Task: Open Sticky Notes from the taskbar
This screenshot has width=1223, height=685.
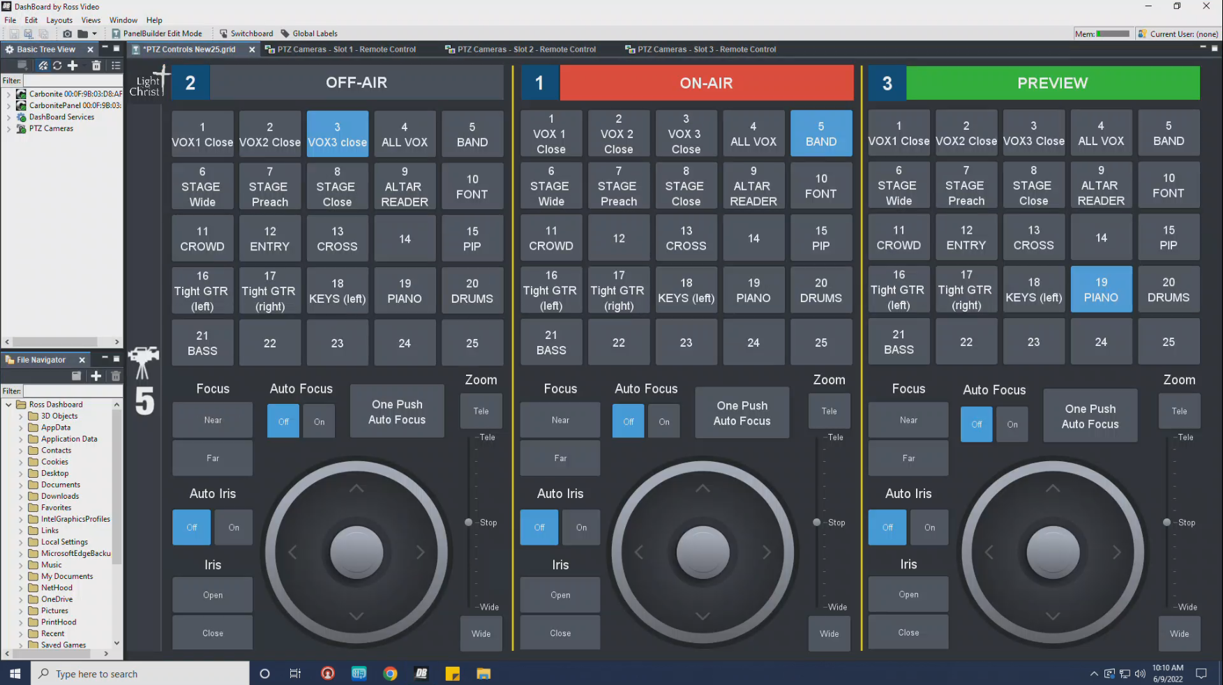Action: [x=453, y=674]
